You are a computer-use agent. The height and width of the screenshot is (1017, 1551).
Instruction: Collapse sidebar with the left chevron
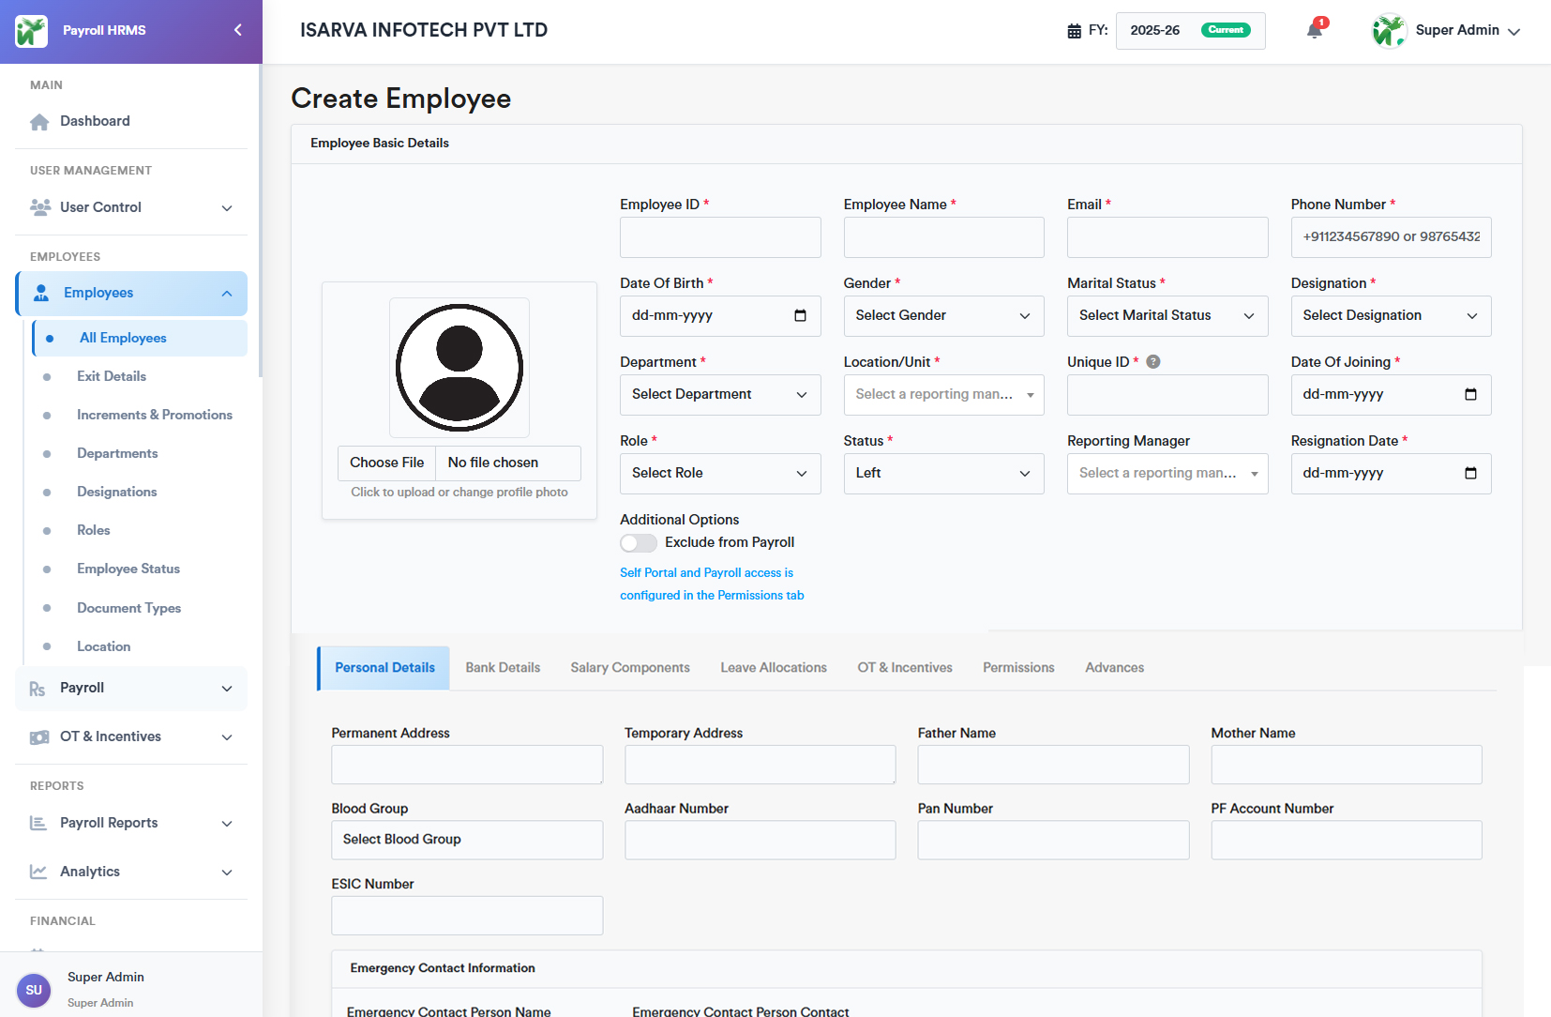(x=238, y=30)
